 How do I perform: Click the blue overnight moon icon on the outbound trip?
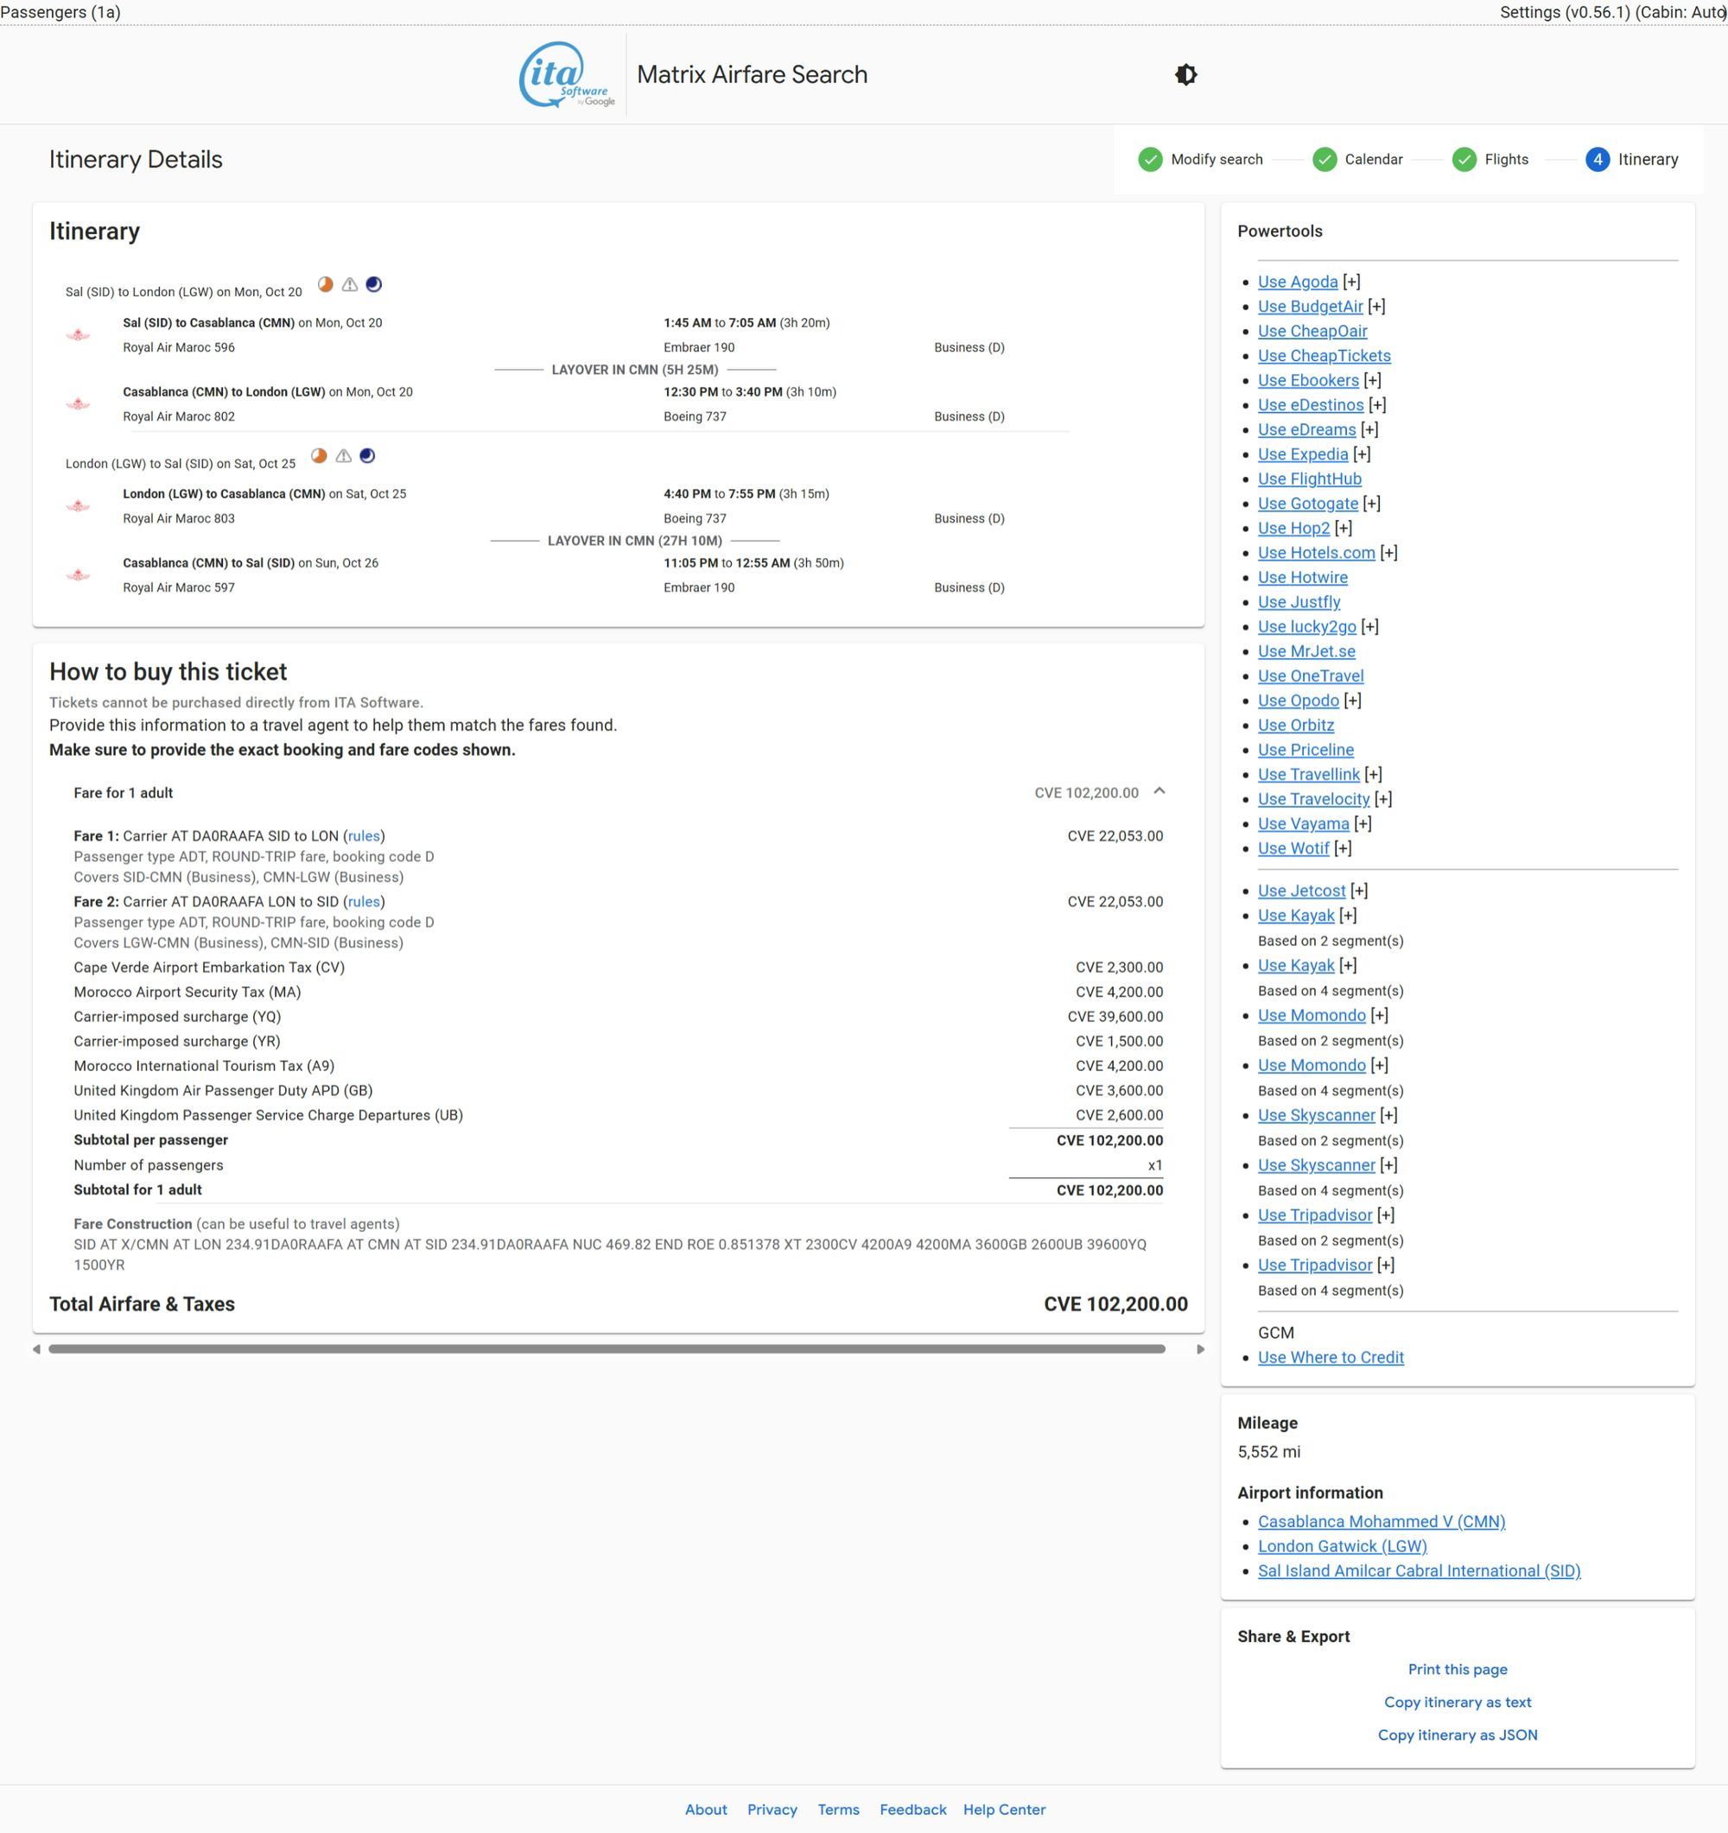[x=373, y=284]
